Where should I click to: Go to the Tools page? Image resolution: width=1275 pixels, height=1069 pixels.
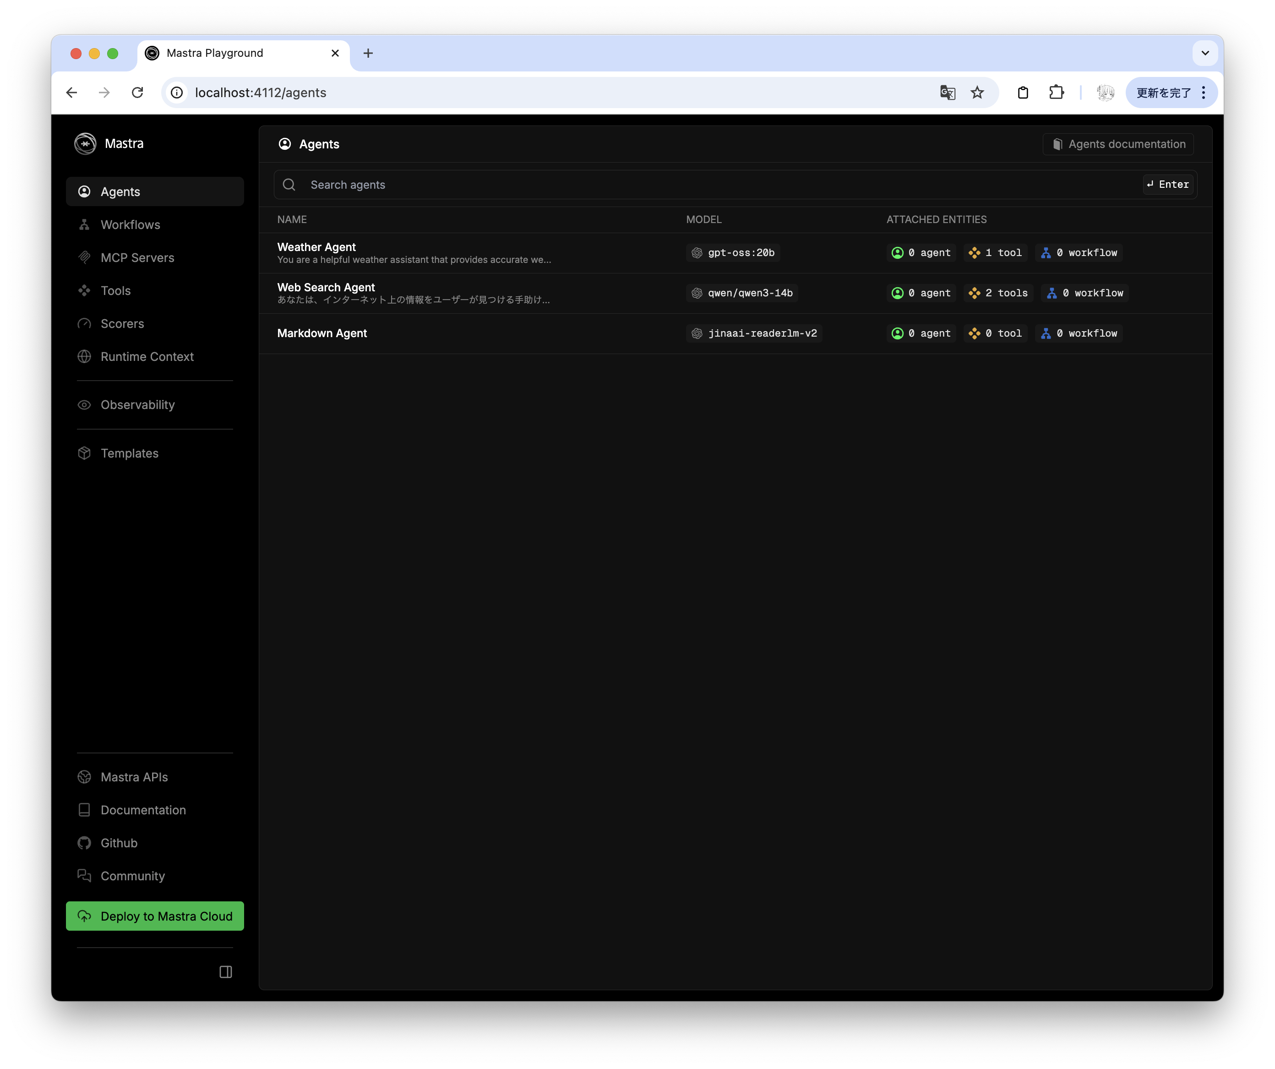(115, 291)
